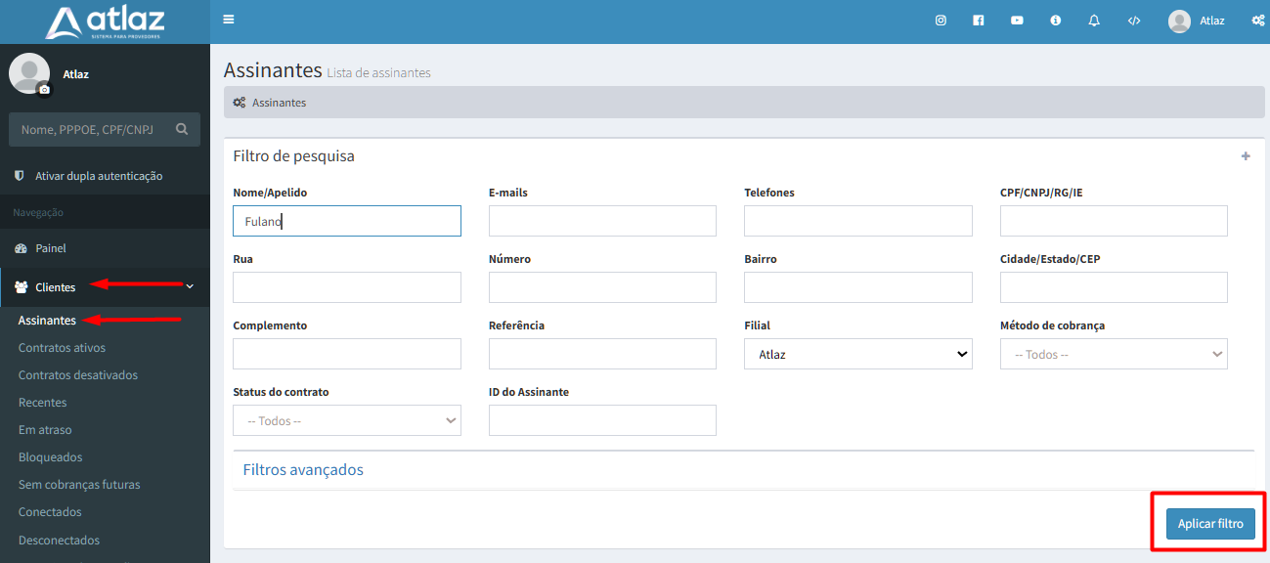Image resolution: width=1270 pixels, height=563 pixels.
Task: Open the Status do contrato dropdown
Action: (x=346, y=420)
